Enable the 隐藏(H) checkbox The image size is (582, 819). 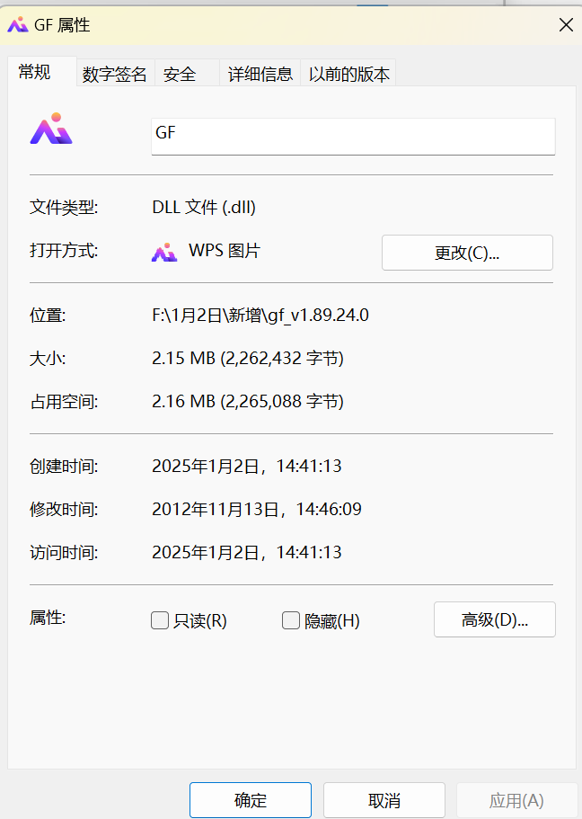click(290, 619)
